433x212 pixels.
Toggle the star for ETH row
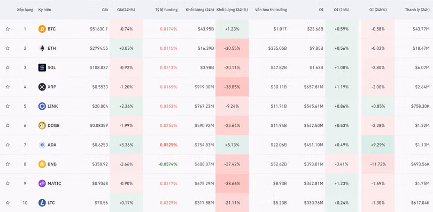click(x=7, y=48)
